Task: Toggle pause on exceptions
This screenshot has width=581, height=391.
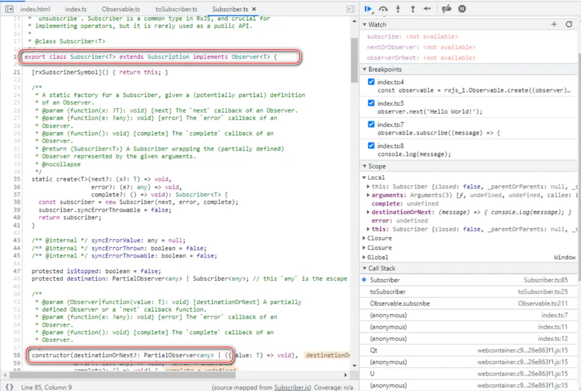Action: click(462, 9)
